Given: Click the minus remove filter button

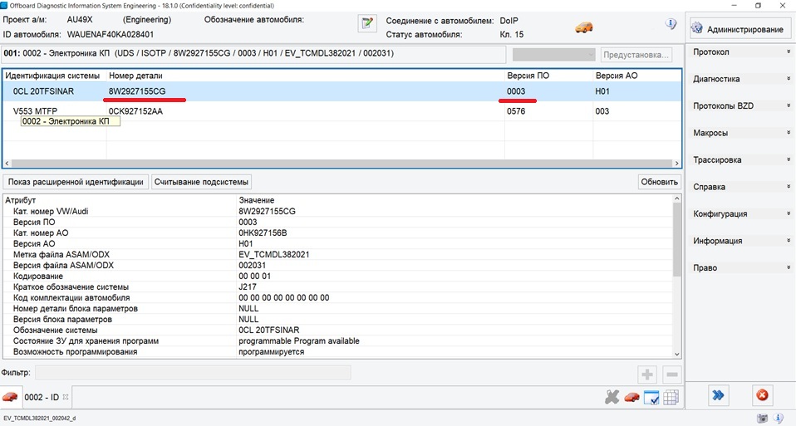Looking at the screenshot, I should [671, 375].
